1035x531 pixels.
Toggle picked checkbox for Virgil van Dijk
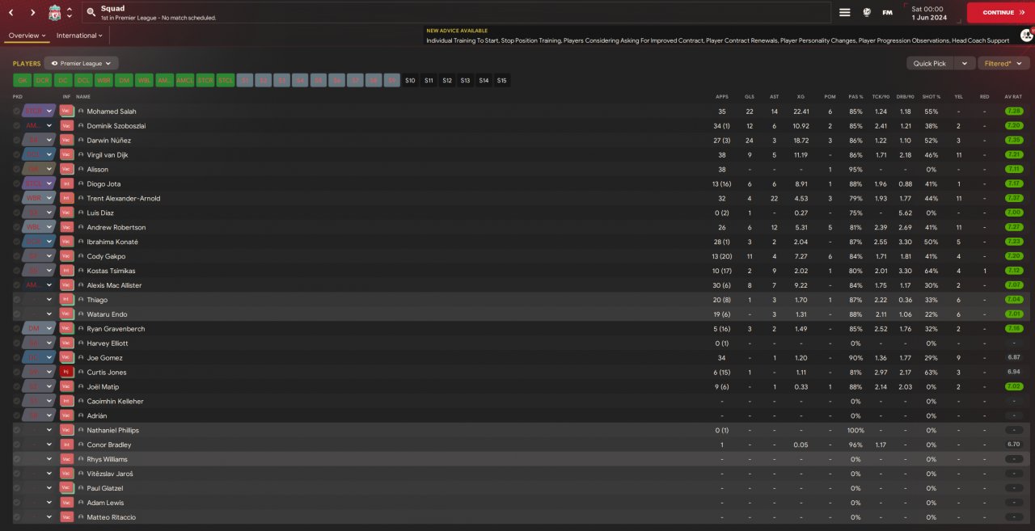pos(17,155)
